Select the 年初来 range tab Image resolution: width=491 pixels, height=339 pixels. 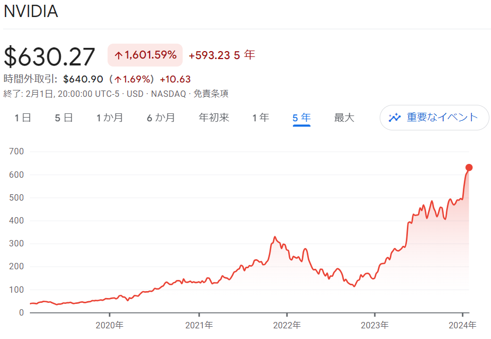pyautogui.click(x=214, y=118)
